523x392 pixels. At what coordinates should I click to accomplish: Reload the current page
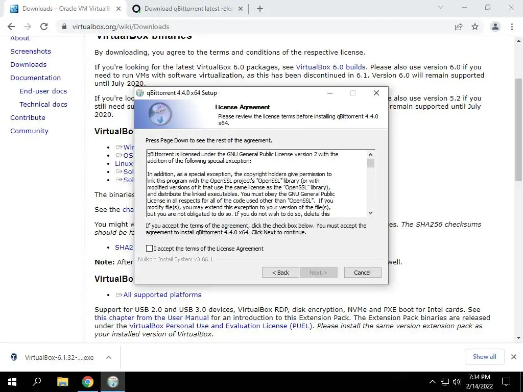tap(44, 27)
